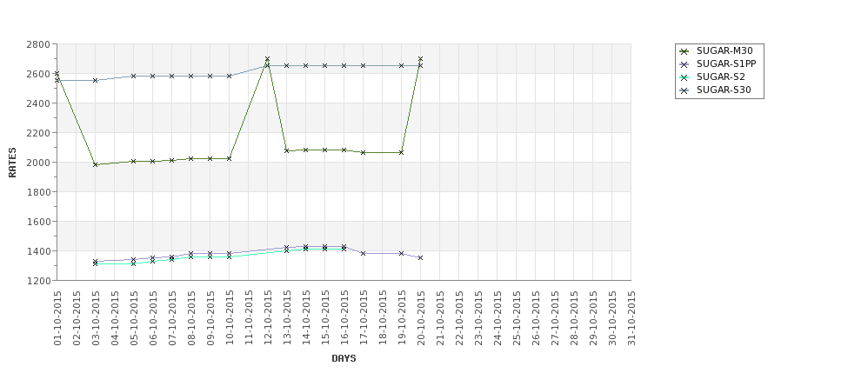Click the 2800 y-axis tick label
Image resolution: width=848 pixels, height=373 pixels.
[38, 44]
